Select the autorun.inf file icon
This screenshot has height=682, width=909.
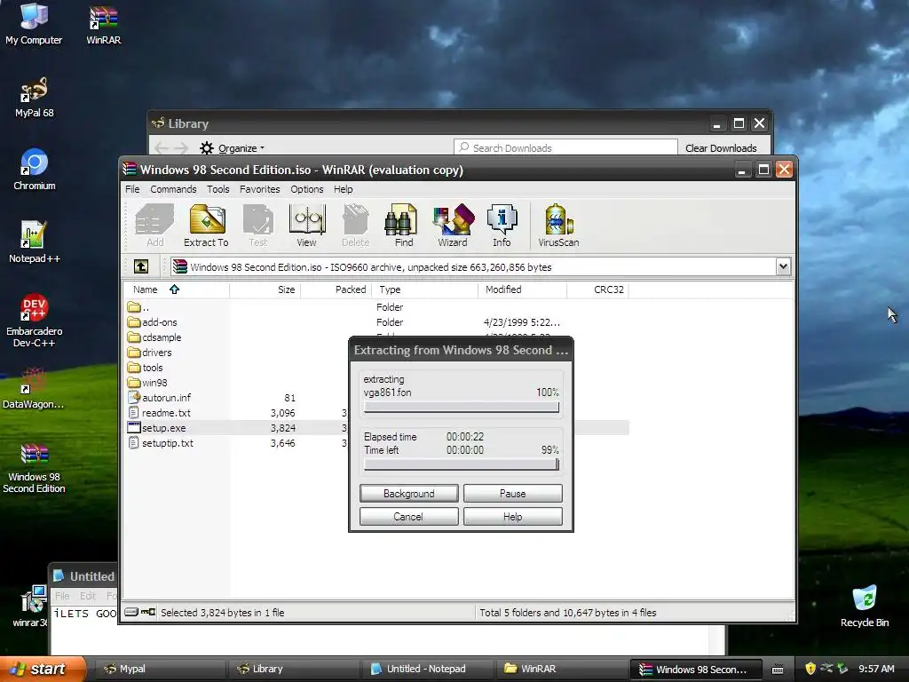click(x=134, y=397)
